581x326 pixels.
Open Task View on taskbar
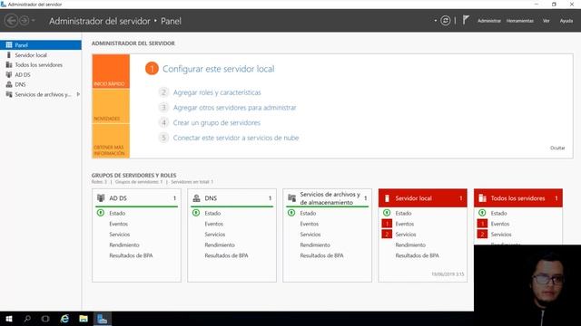pos(45,319)
